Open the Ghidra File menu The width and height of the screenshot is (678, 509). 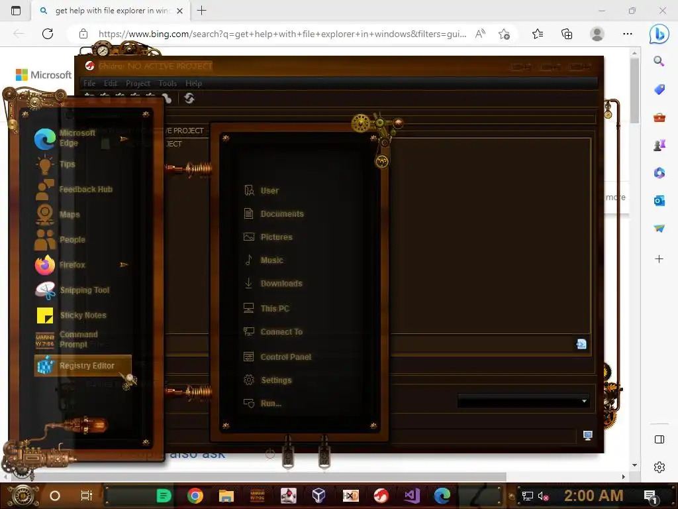[x=89, y=83]
